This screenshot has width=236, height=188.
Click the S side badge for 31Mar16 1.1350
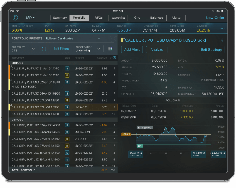tap(67, 68)
